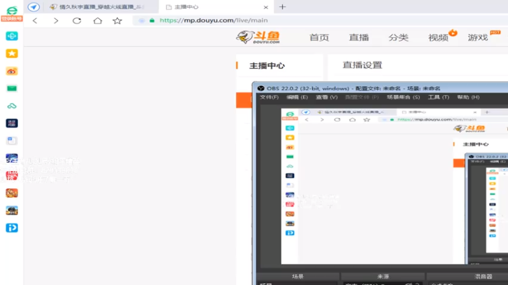Open the Weibo eye sidebar icon

point(11,71)
